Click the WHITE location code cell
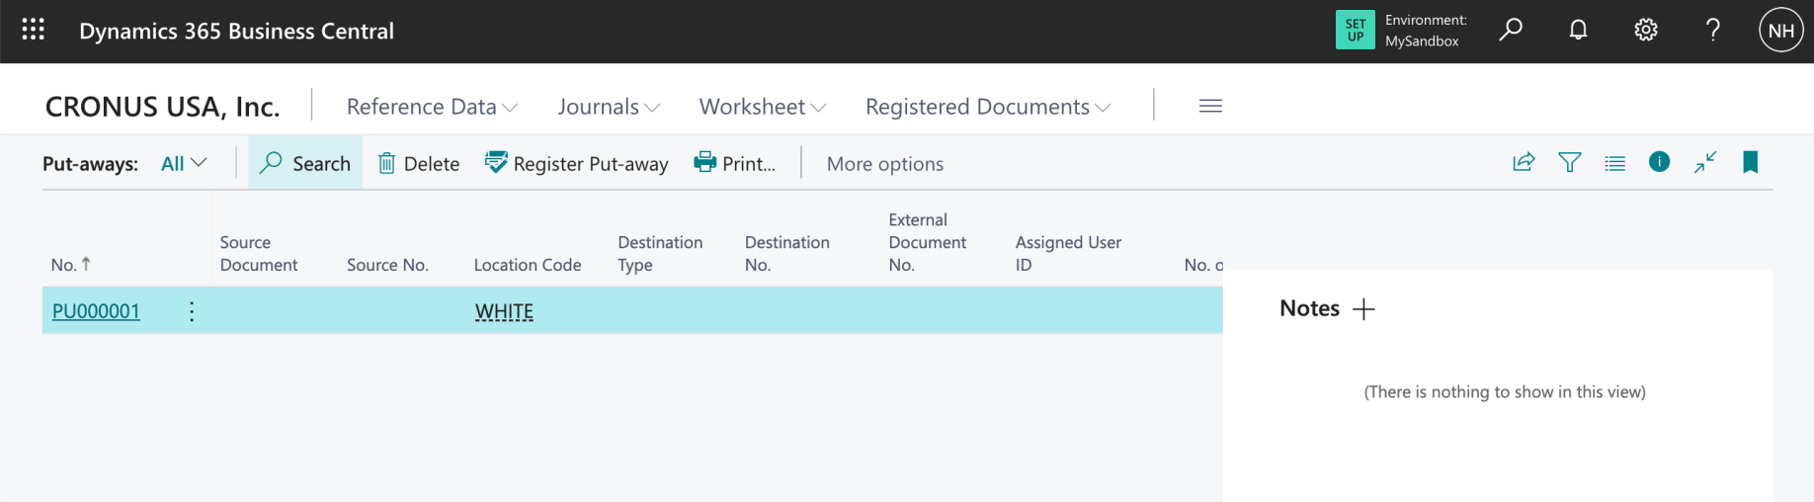Viewport: 1814px width, 502px height. [x=504, y=311]
